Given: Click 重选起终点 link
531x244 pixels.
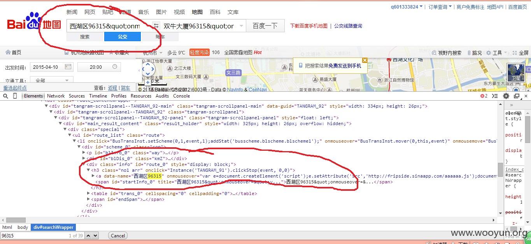Looking at the screenshot, I should (15, 88).
